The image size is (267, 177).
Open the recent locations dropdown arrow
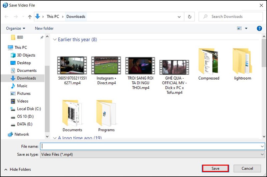point(23,17)
